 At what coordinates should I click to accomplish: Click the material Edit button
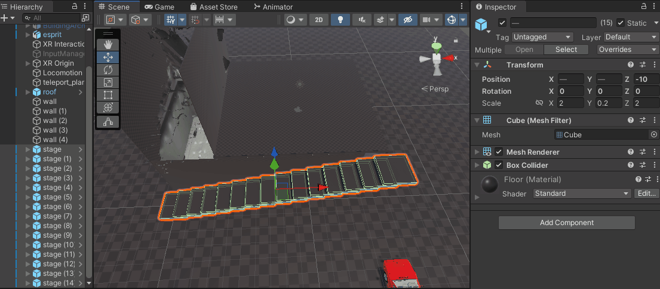pos(646,193)
